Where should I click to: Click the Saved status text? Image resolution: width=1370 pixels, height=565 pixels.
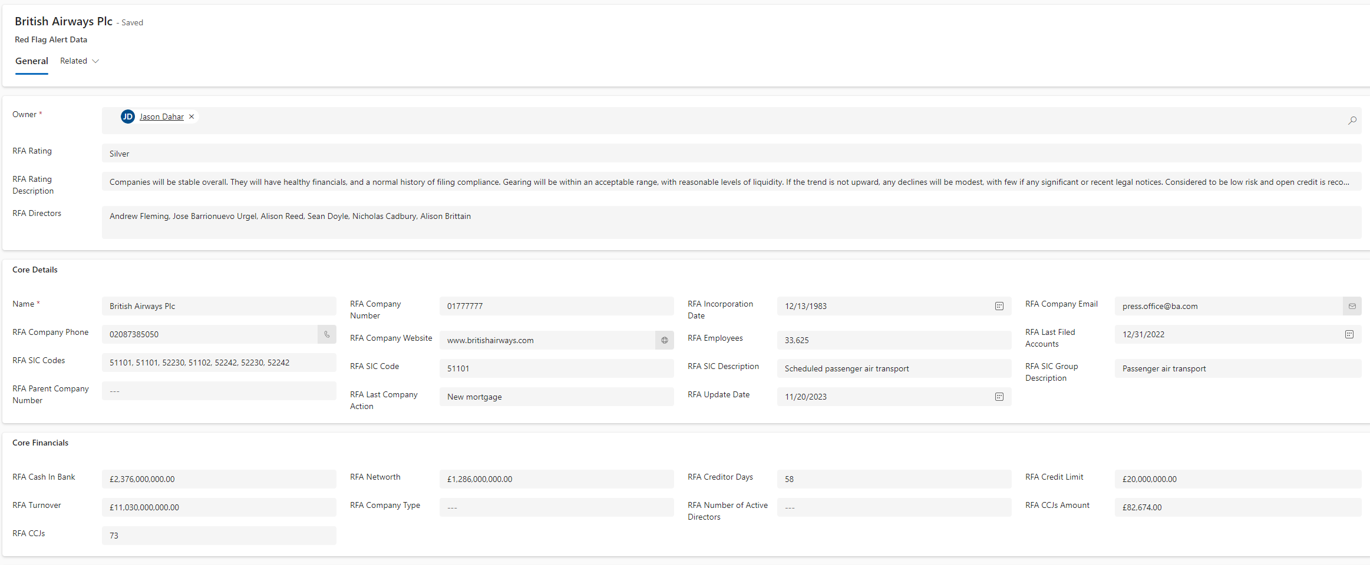click(x=132, y=22)
